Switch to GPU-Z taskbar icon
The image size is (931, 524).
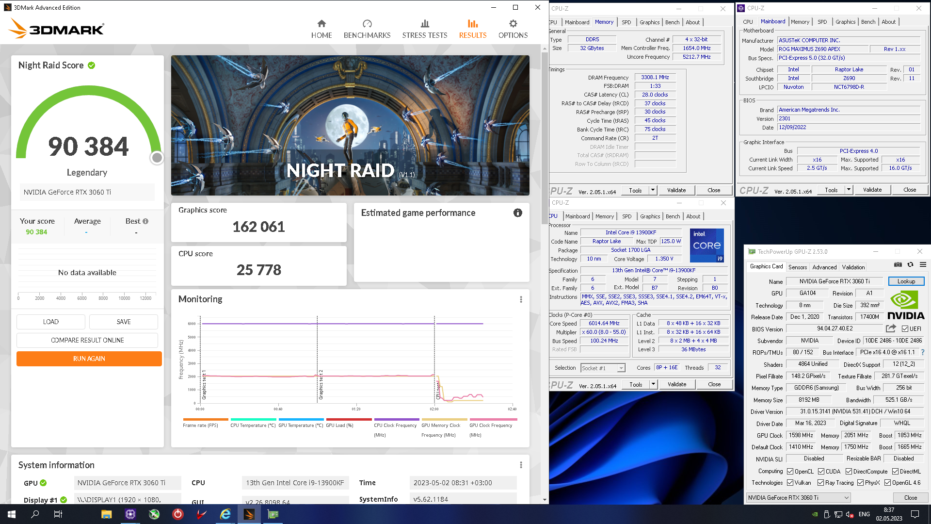pyautogui.click(x=273, y=514)
